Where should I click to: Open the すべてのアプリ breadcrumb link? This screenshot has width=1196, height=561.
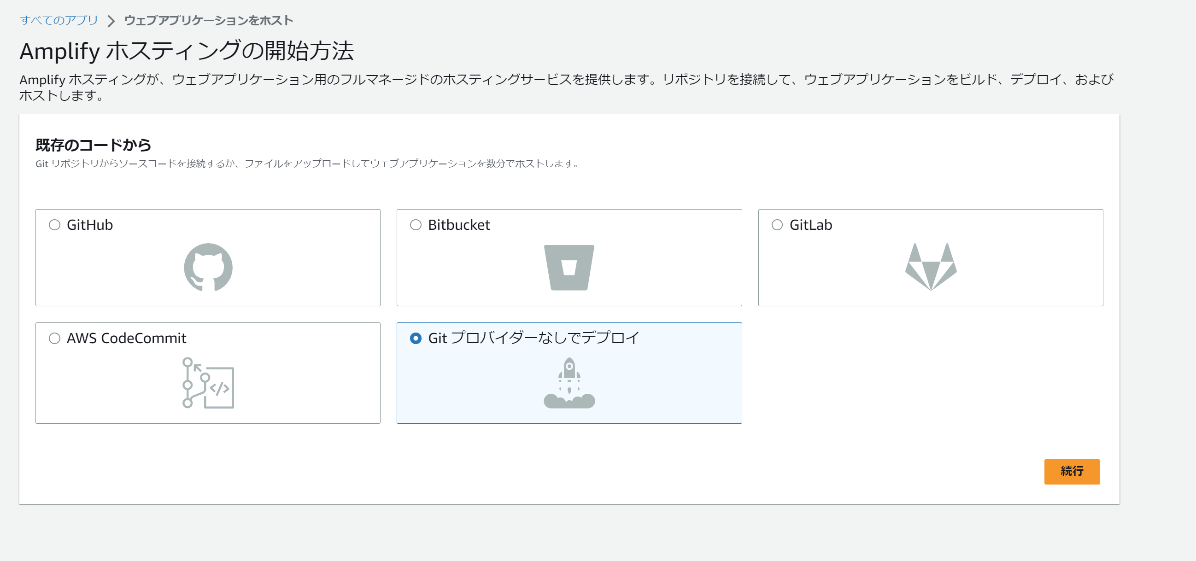point(59,20)
